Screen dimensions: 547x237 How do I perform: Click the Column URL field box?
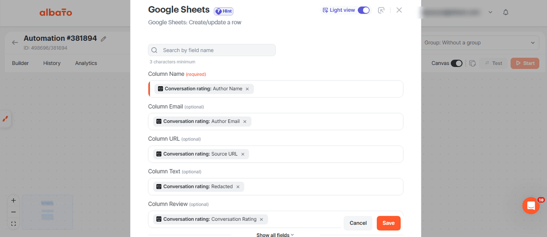click(x=276, y=154)
